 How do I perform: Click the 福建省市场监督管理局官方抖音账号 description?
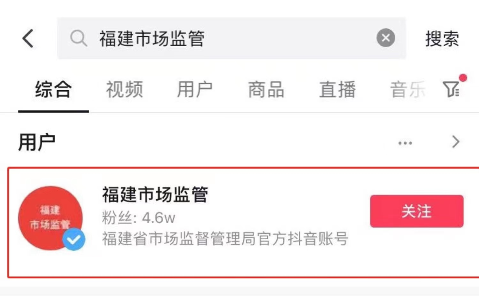[225, 239]
